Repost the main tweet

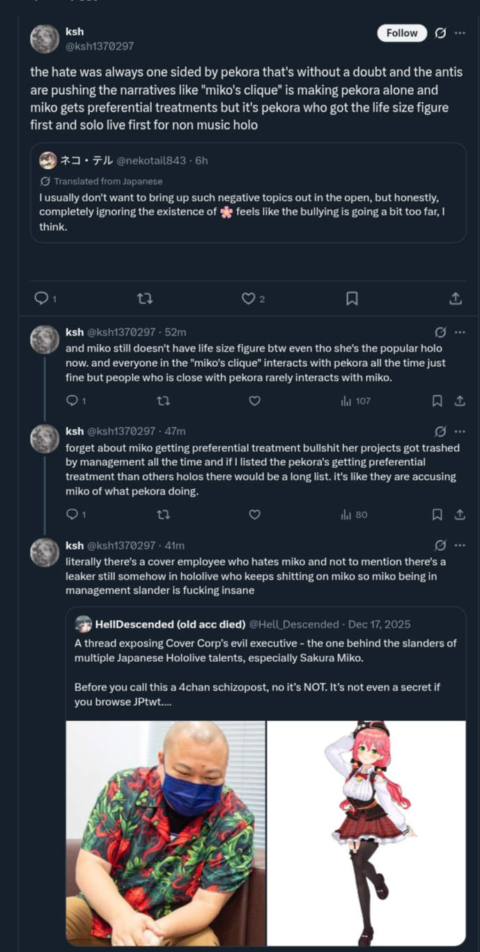point(145,299)
